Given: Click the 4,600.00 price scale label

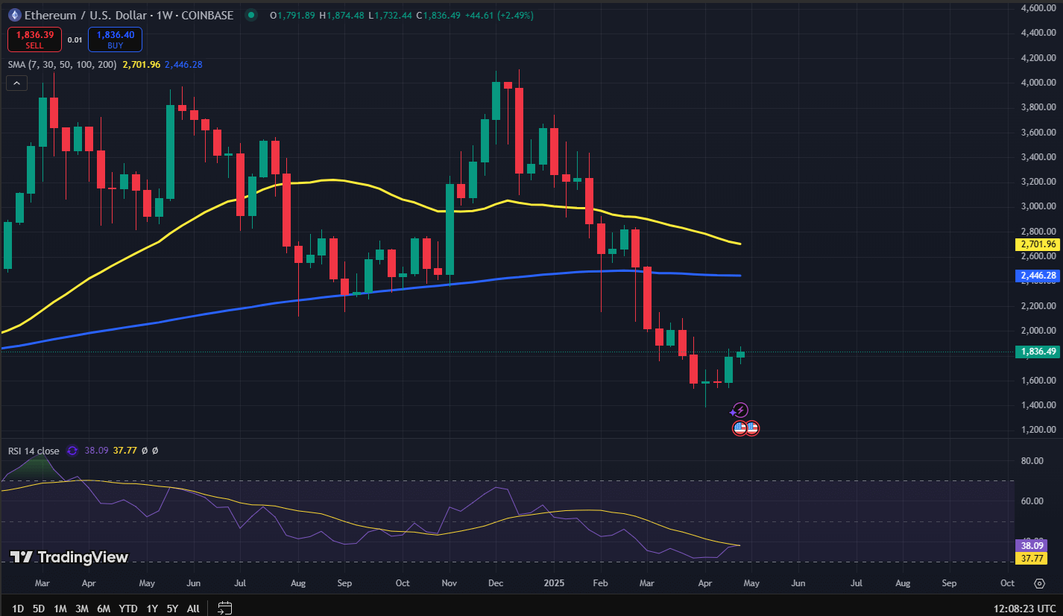Looking at the screenshot, I should point(1040,7).
